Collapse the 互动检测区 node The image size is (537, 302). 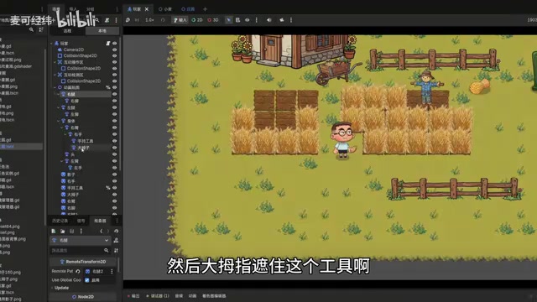(x=55, y=75)
